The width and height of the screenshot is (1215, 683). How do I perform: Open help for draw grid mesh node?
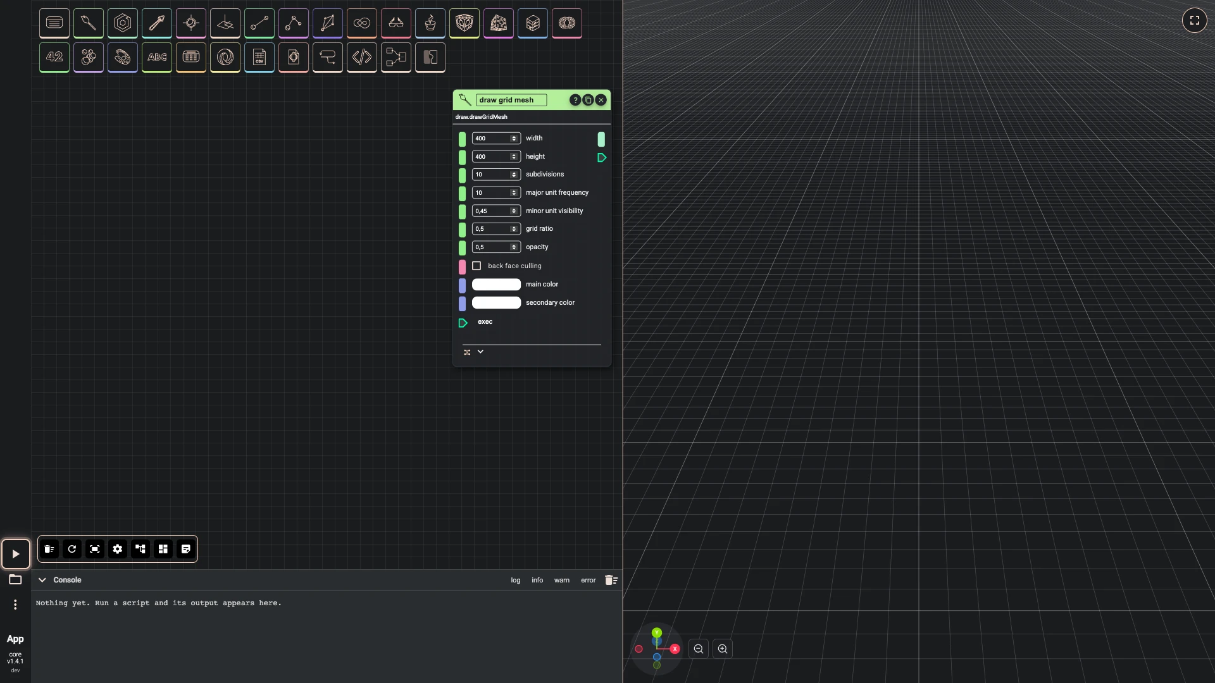575,100
